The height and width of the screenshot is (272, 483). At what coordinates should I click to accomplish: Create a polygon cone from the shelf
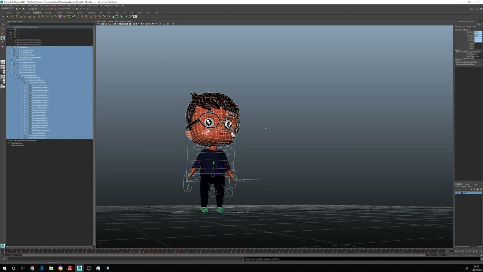point(21,17)
